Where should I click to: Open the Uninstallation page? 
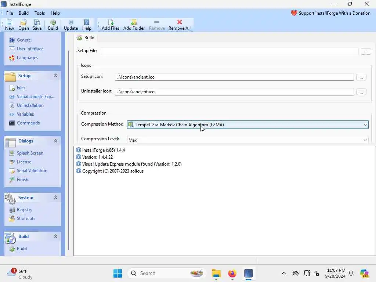pyautogui.click(x=30, y=105)
